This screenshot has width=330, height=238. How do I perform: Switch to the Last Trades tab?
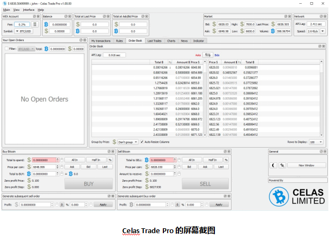(x=154, y=41)
